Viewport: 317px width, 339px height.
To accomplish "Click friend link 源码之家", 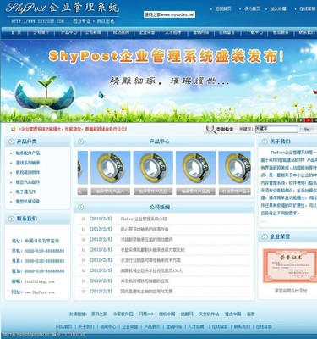I will pyautogui.click(x=99, y=314).
